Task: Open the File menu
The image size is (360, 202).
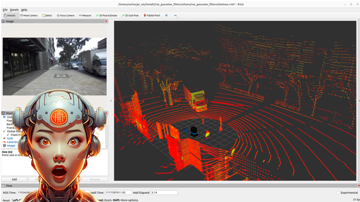Action: tap(5, 10)
